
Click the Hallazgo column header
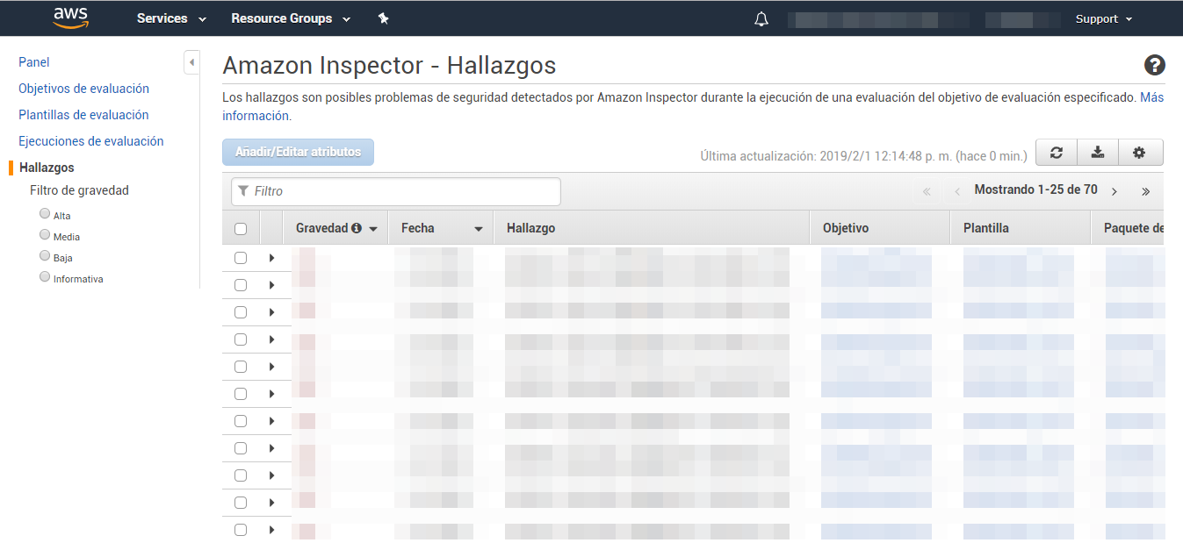[652, 228]
